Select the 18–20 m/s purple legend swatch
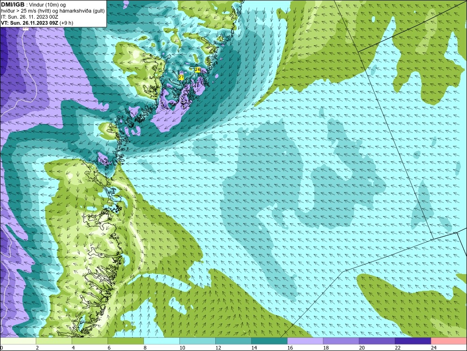The height and width of the screenshot is (351, 467). tap(341, 341)
